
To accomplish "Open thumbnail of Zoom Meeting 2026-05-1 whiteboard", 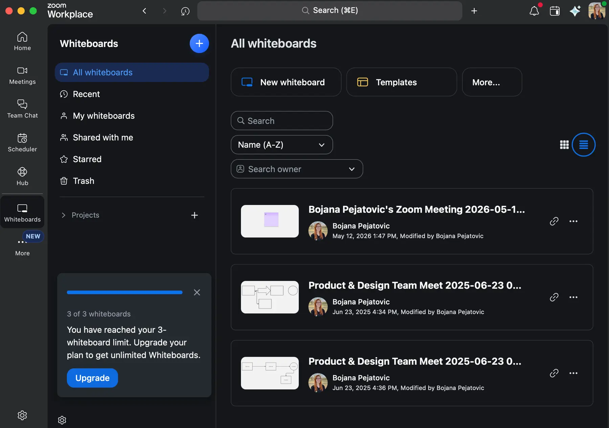I will 270,221.
